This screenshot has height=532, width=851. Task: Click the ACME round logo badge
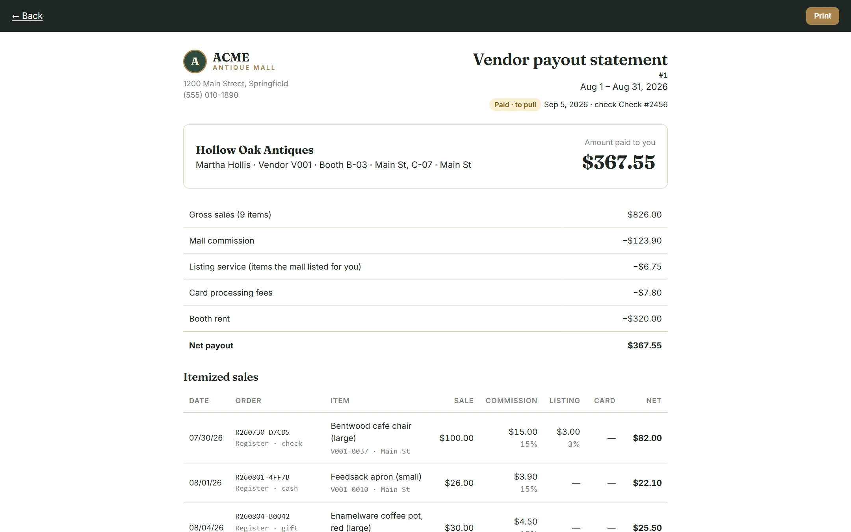click(x=195, y=61)
